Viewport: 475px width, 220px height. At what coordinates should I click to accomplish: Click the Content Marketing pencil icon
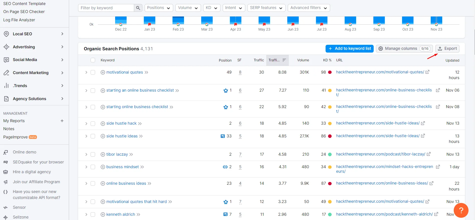coord(7,73)
